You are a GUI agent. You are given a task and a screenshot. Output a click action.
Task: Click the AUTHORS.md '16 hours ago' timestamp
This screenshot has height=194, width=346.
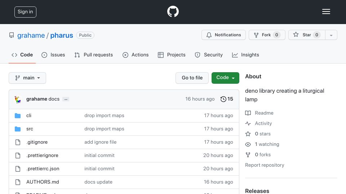tap(218, 182)
